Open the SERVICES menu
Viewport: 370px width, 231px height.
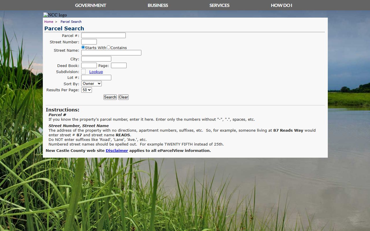point(219,5)
